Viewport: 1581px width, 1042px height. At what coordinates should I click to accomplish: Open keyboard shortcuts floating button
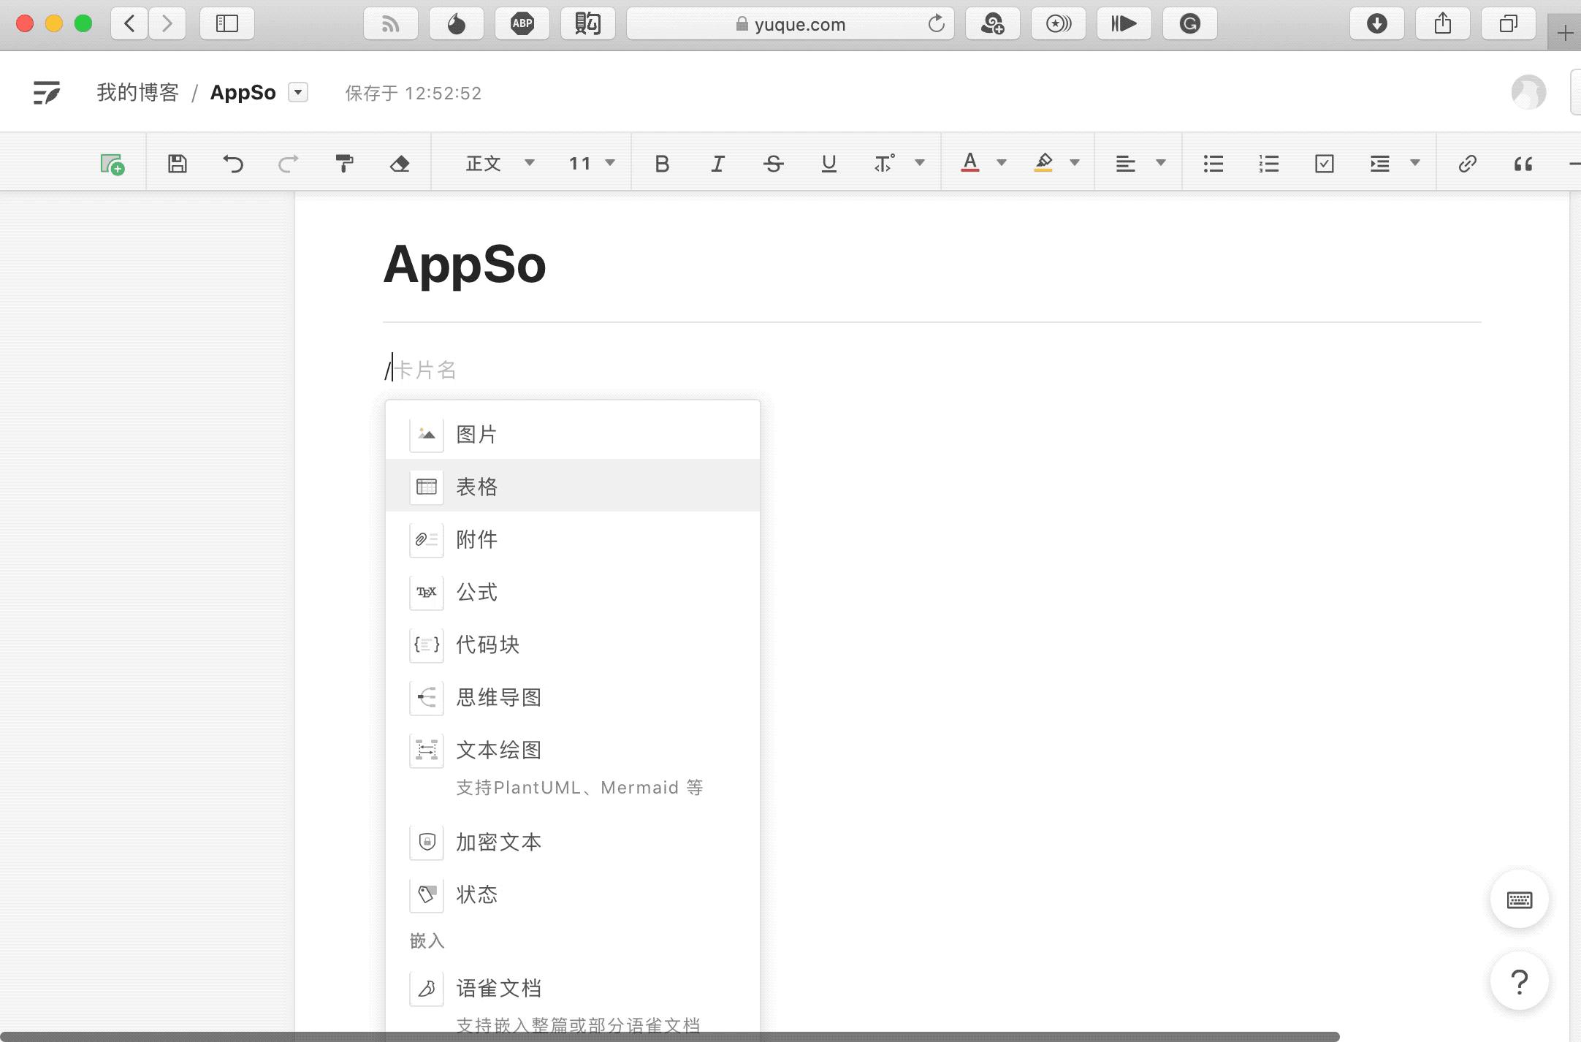(1519, 900)
